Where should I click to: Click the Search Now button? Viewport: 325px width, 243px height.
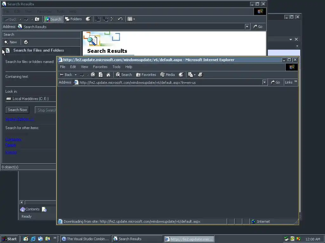click(17, 110)
